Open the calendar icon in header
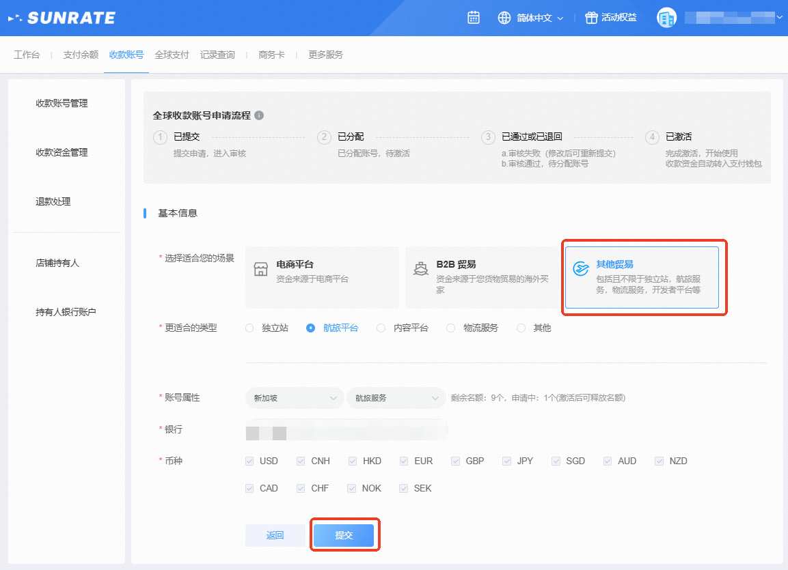 (x=474, y=18)
